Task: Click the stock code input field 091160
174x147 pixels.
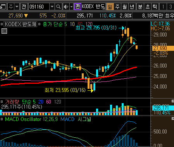Action: (x=39, y=7)
